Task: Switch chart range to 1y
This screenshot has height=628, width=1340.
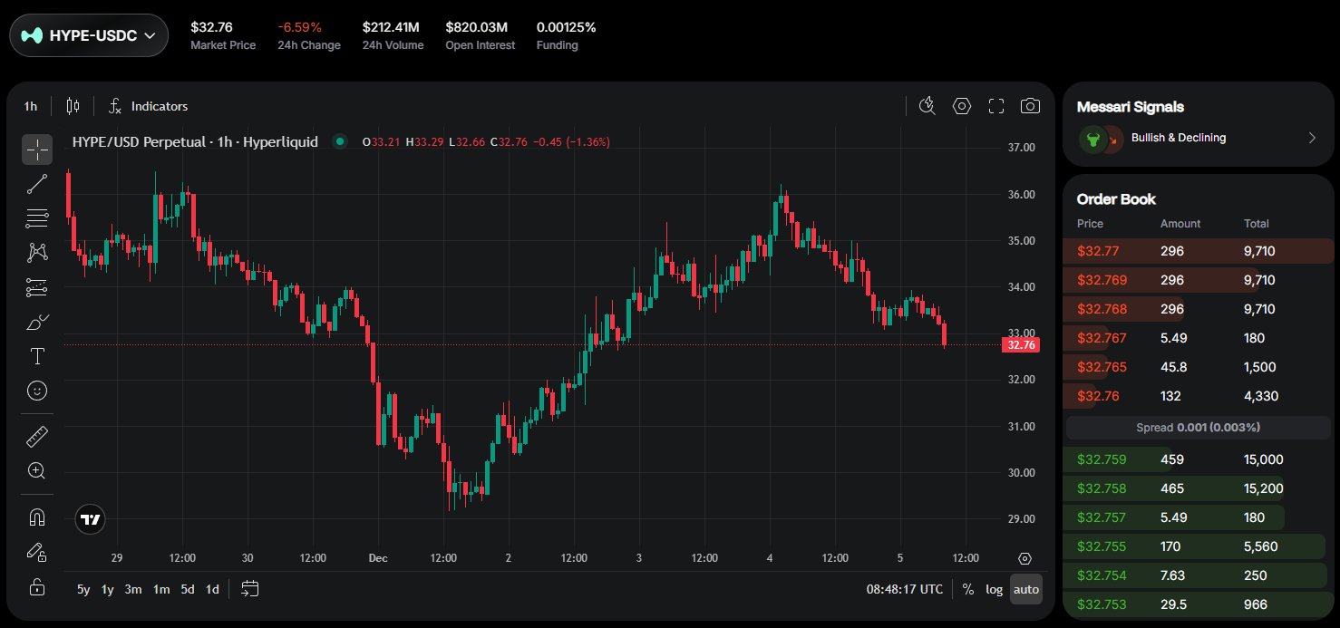Action: pyautogui.click(x=108, y=589)
